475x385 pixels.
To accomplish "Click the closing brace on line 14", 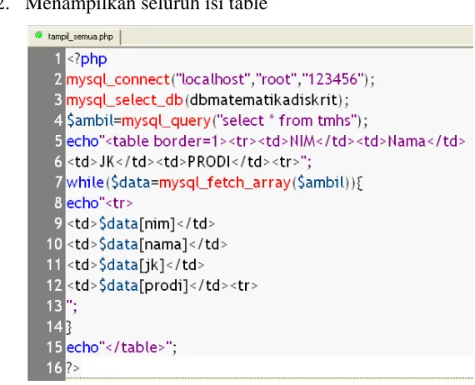I will coord(69,327).
